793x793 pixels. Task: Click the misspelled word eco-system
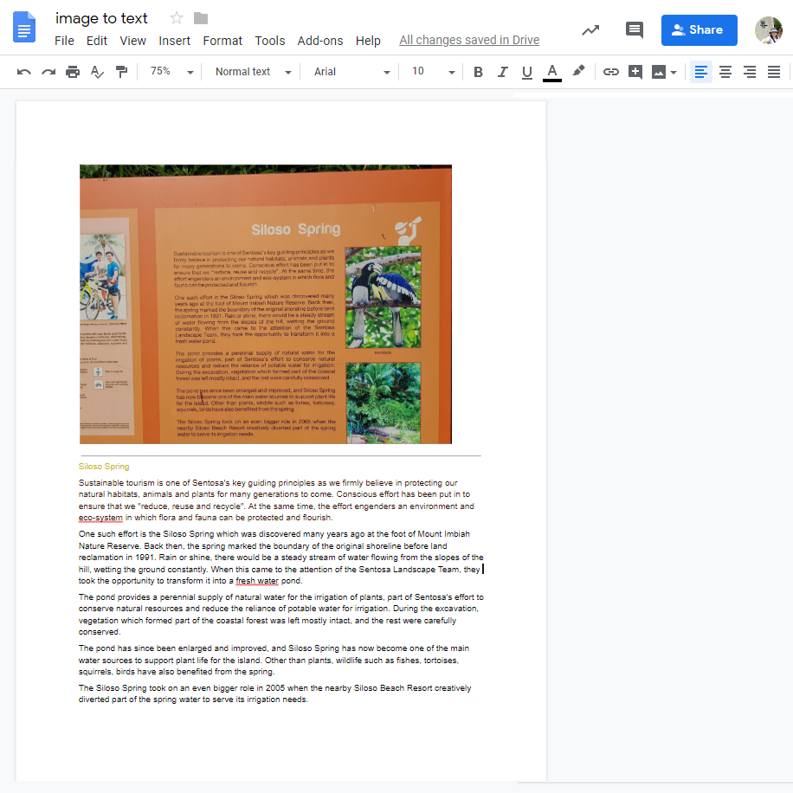tap(100, 518)
